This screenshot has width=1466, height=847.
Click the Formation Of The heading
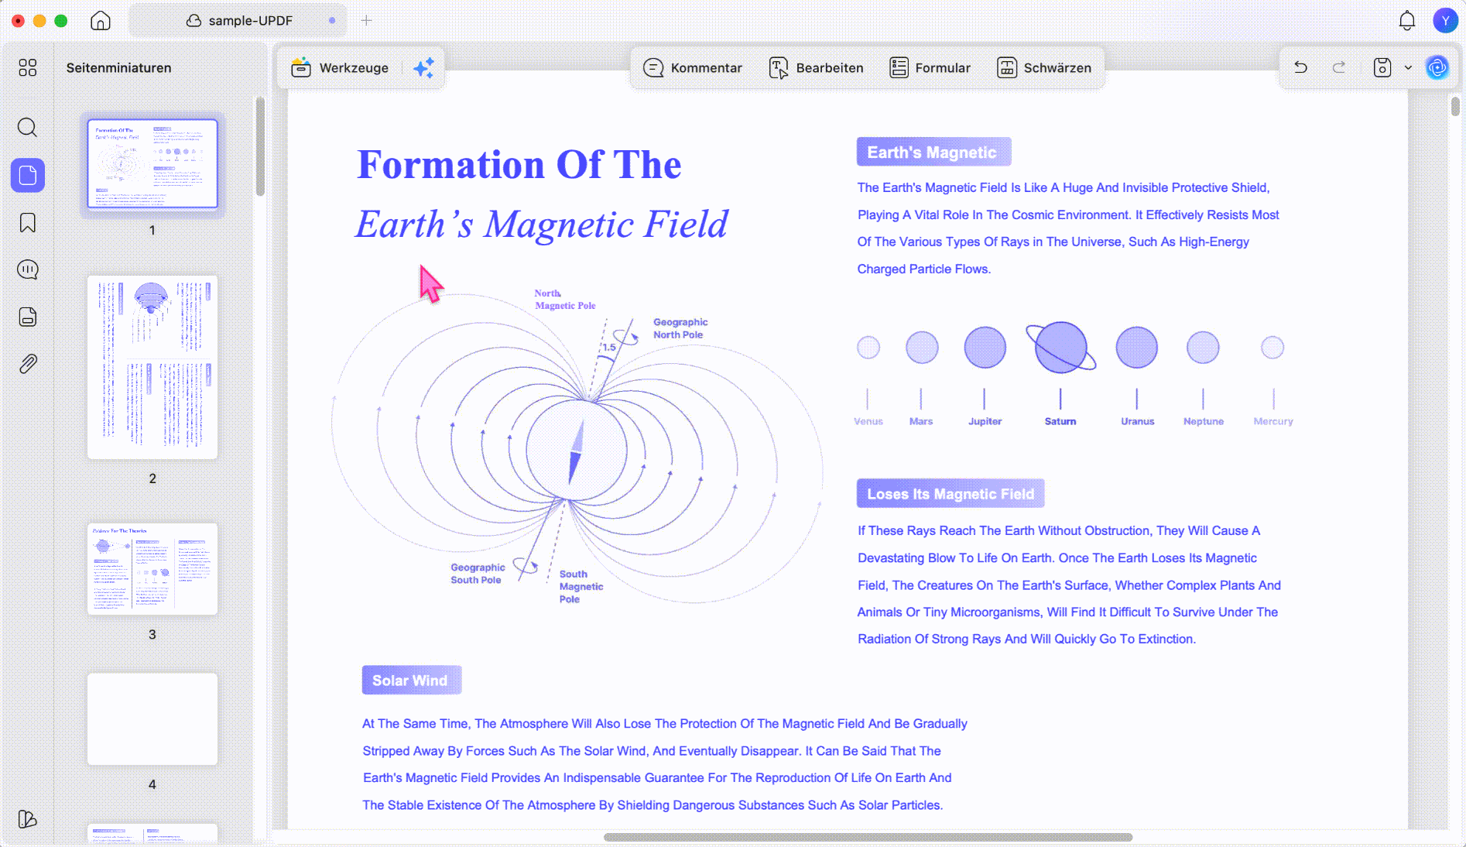click(x=519, y=165)
